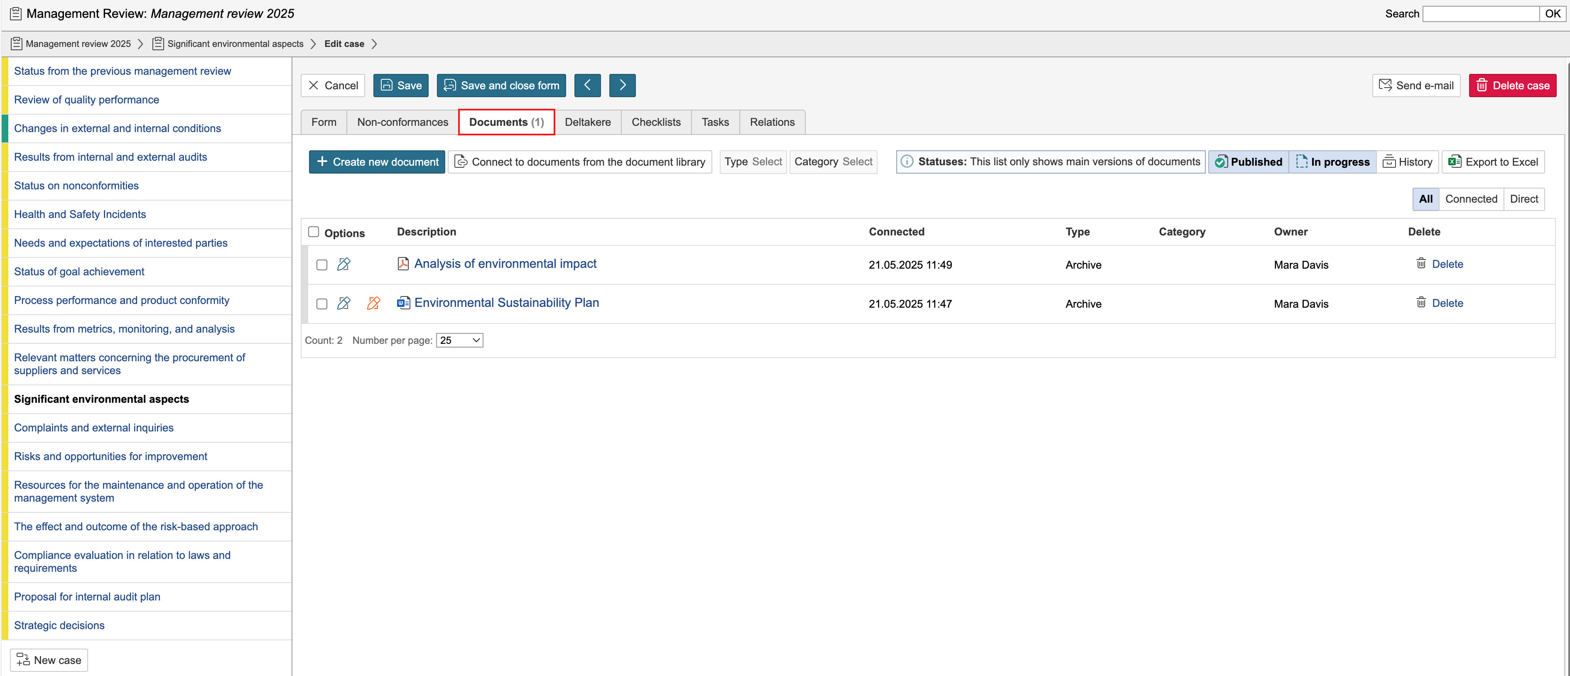The width and height of the screenshot is (1570, 676).
Task: Go to next case with right arrow
Action: [x=622, y=86]
